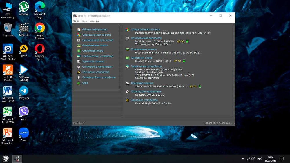Click the Центральный процессор heading link in summary
290x163 pixels.
[x=146, y=38]
